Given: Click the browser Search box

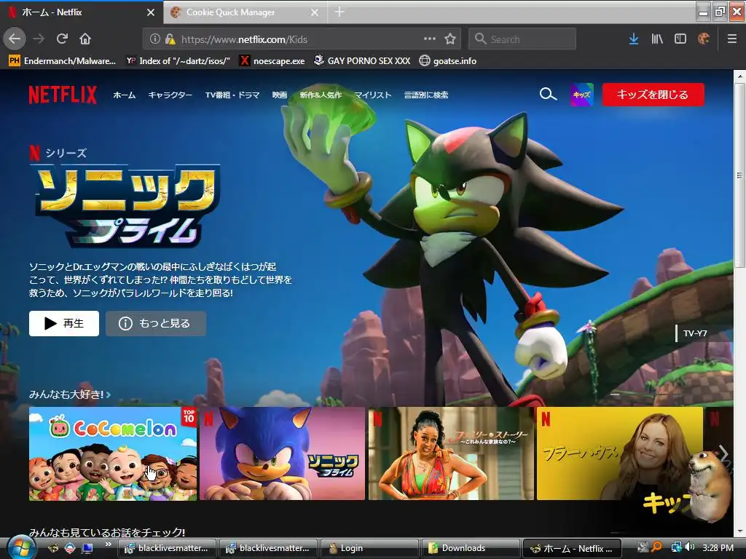Looking at the screenshot, I should [x=522, y=39].
